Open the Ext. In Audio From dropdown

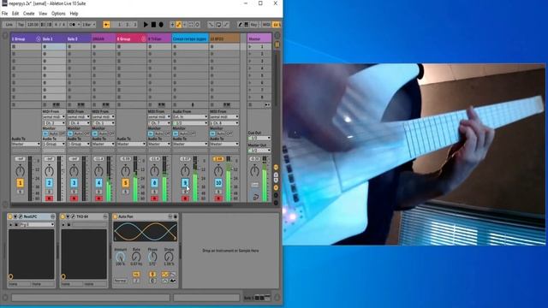coord(190,116)
